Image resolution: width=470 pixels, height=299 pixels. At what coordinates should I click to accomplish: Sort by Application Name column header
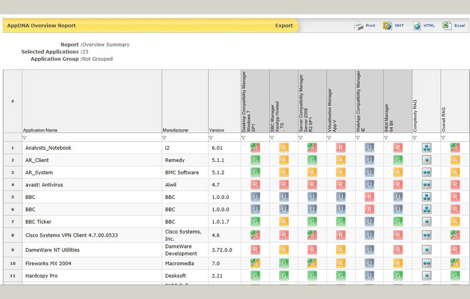40,130
